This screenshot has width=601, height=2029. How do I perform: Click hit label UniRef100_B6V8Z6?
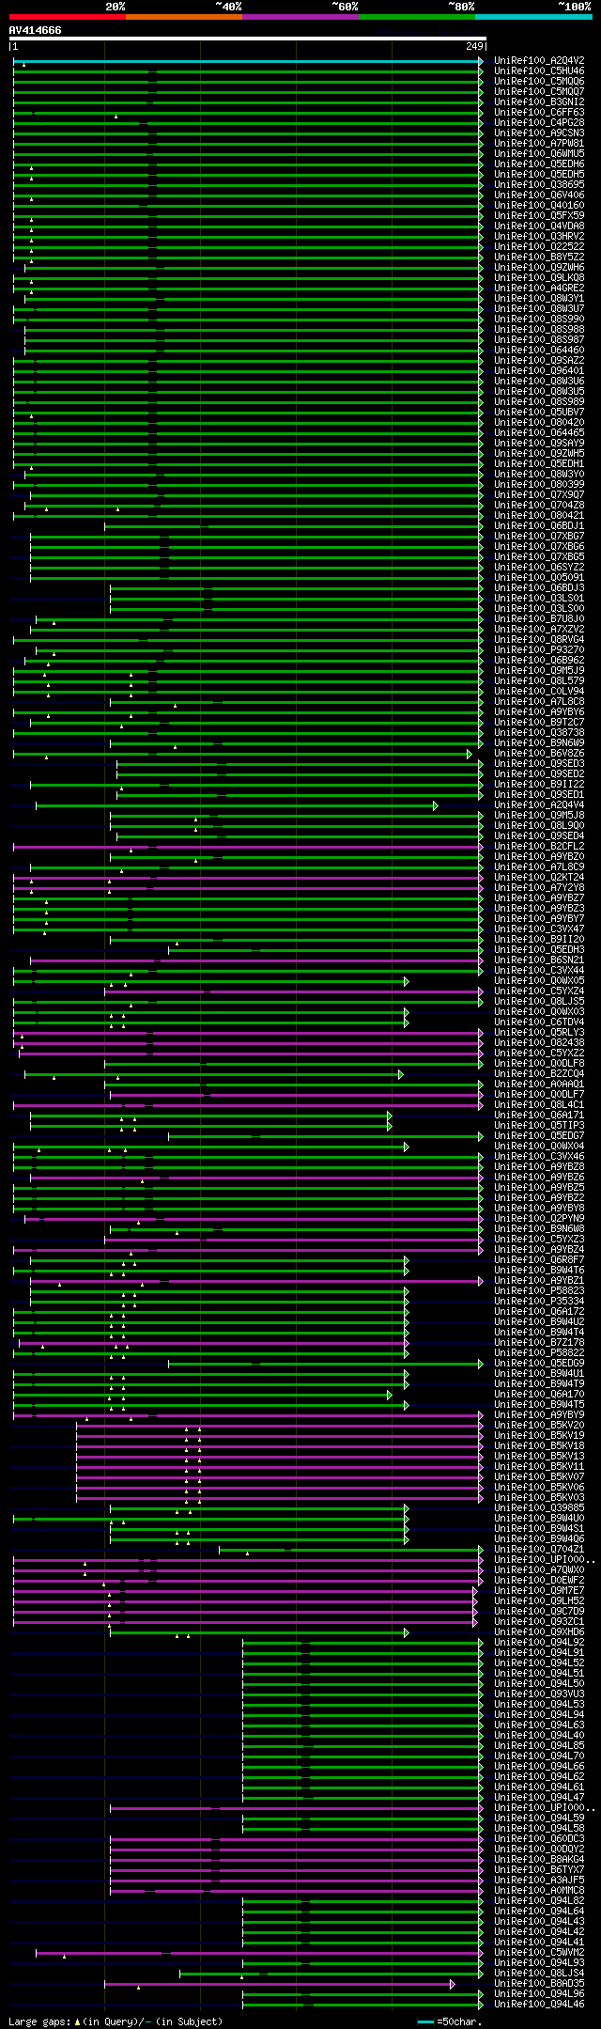coord(539,754)
